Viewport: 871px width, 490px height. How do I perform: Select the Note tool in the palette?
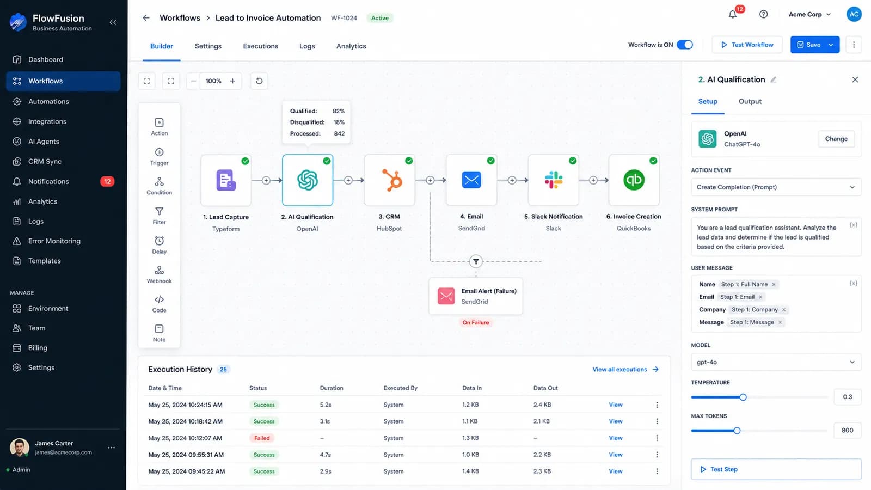[x=159, y=333]
